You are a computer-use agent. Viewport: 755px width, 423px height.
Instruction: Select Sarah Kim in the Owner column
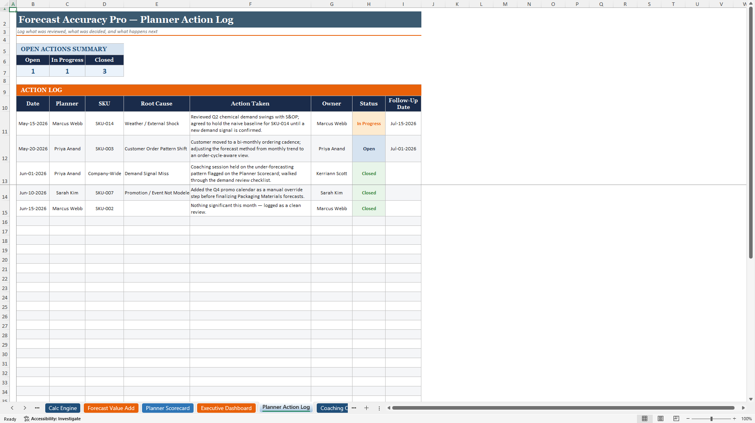tap(332, 193)
